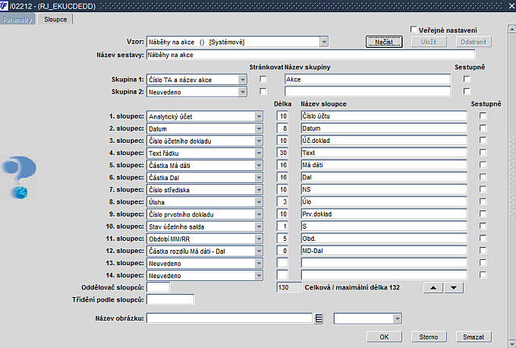Cancel with the Storno button
This screenshot has width=516, height=348.
429,337
